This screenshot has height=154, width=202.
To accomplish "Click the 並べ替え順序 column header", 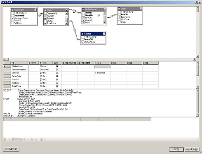I will [86, 63].
